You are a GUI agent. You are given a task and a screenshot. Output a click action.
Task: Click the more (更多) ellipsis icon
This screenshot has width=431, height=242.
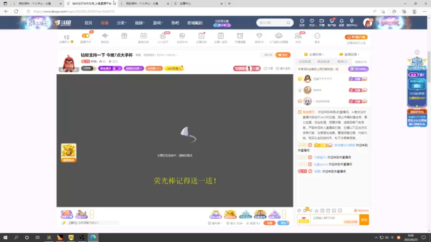click(x=317, y=35)
